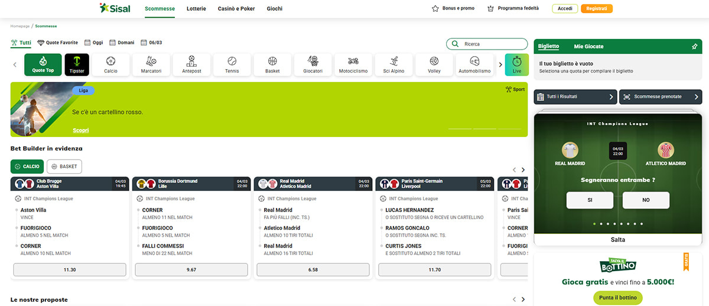Open the Casinò e Poker menu
The width and height of the screenshot is (709, 306).
coord(236,9)
